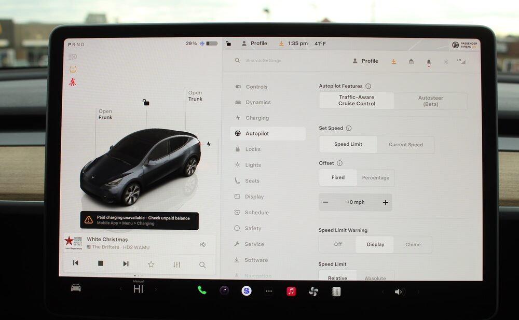The height and width of the screenshot is (320, 519).
Task: Tap the car icon in bottom-left corner
Action: [x=76, y=288]
